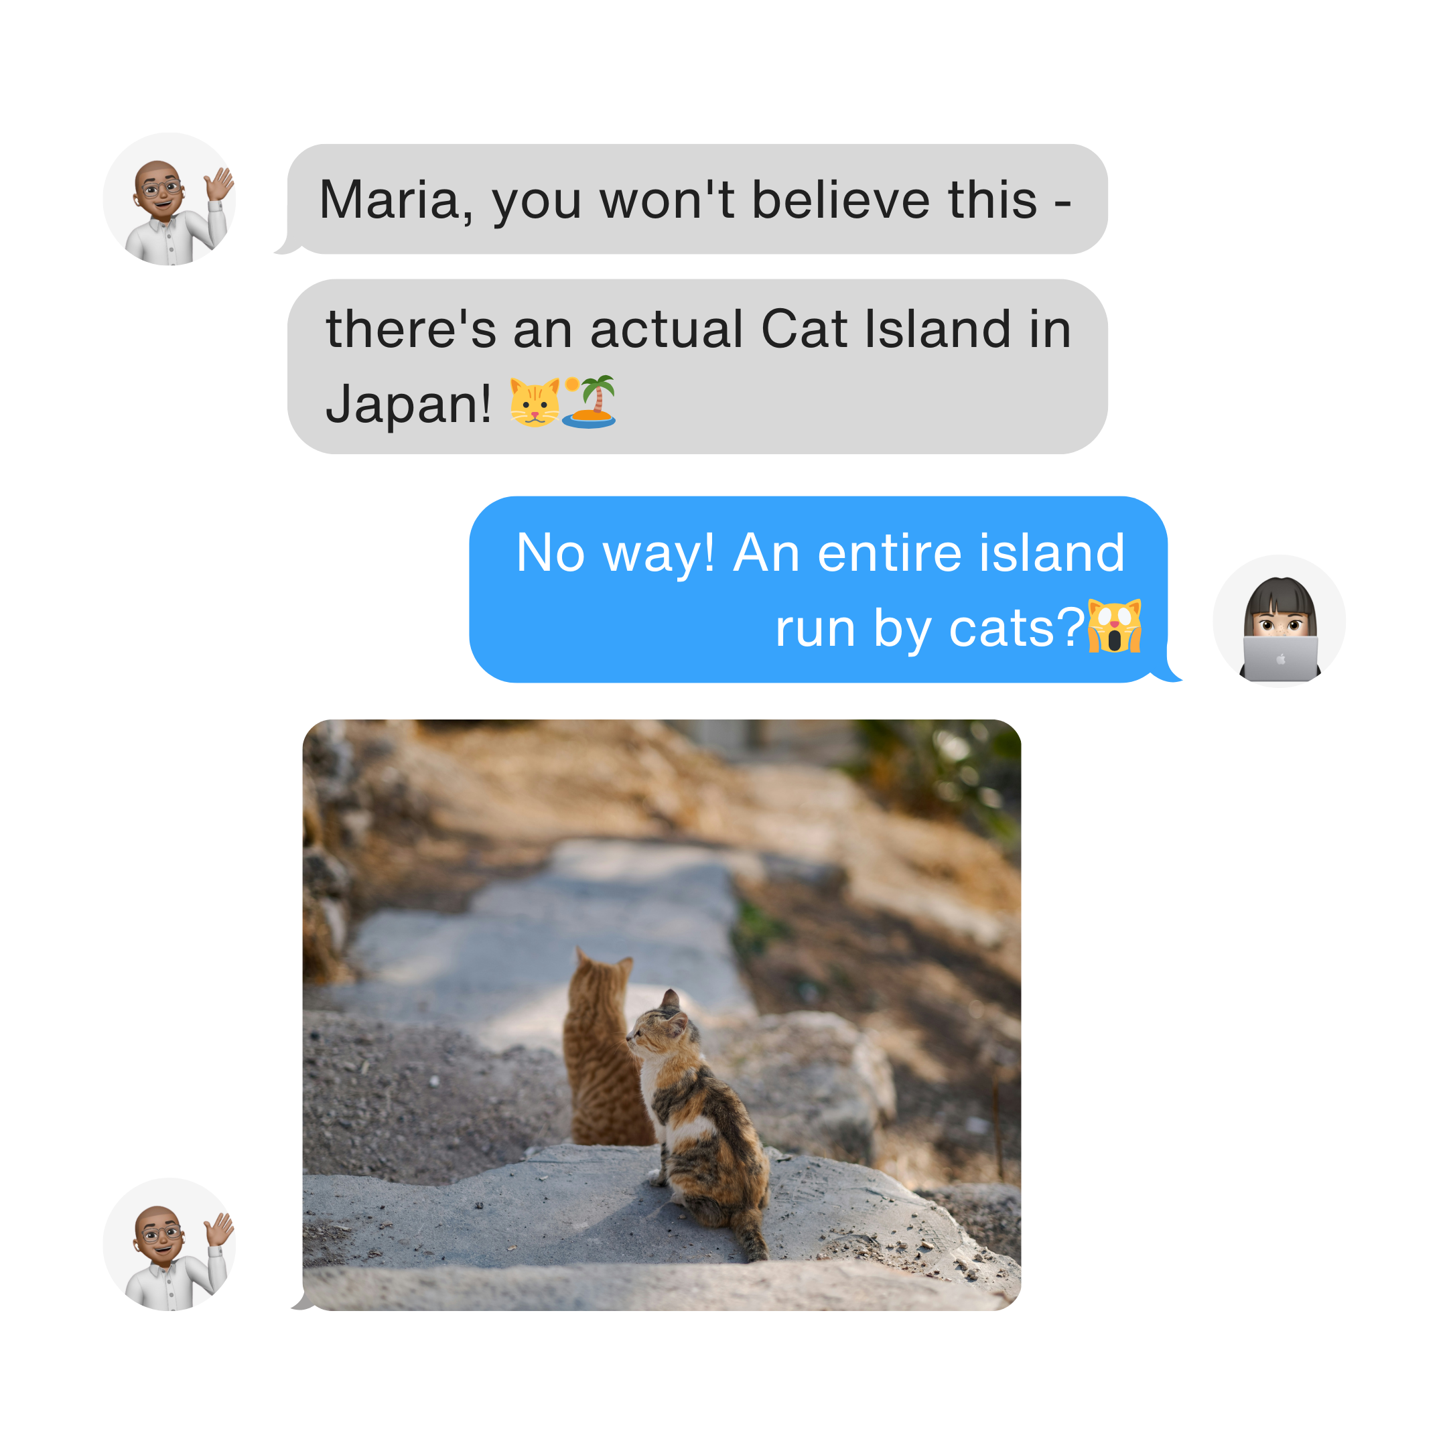Click the orange cat face emoji after Japan!
This screenshot has width=1447, height=1447.
534,402
